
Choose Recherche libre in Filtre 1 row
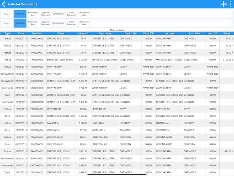click(33, 14)
